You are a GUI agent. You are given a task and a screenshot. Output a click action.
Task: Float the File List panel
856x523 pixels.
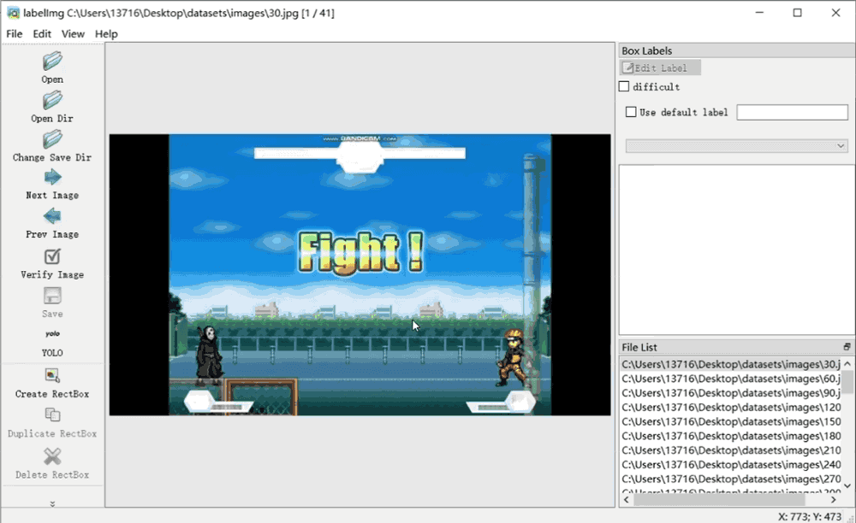tap(847, 347)
